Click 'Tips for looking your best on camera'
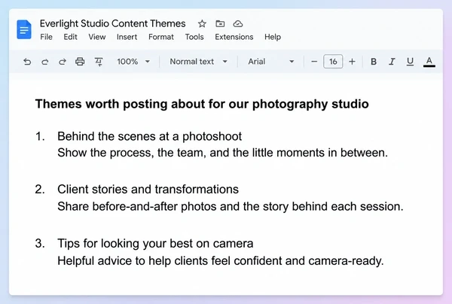452x304 pixels. click(155, 243)
